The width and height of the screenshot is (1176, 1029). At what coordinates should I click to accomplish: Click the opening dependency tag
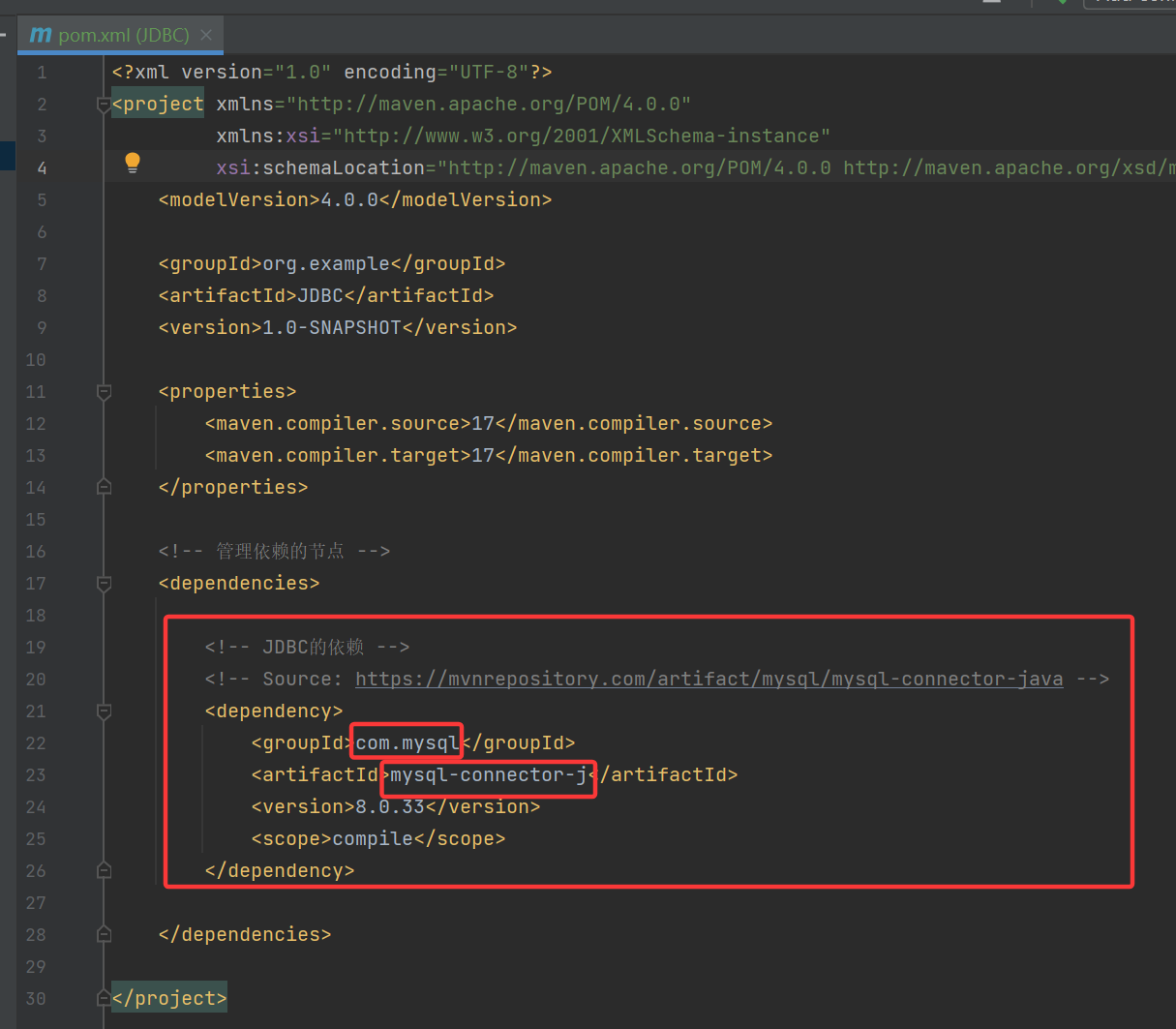click(274, 711)
